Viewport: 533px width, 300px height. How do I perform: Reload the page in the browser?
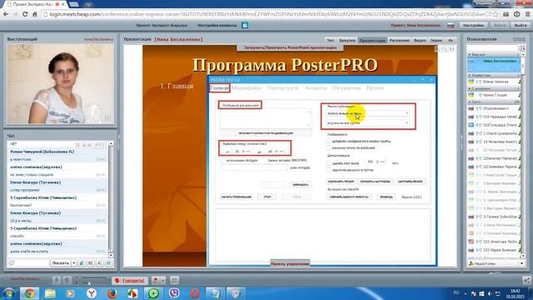point(25,14)
